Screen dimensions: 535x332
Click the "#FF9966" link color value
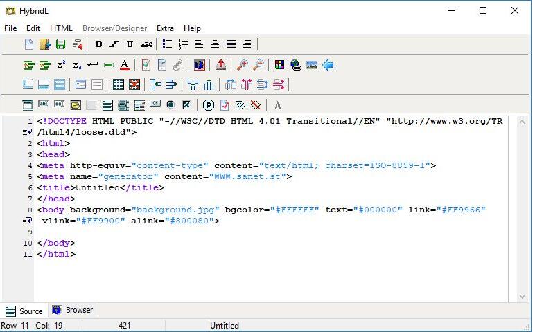(x=461, y=210)
